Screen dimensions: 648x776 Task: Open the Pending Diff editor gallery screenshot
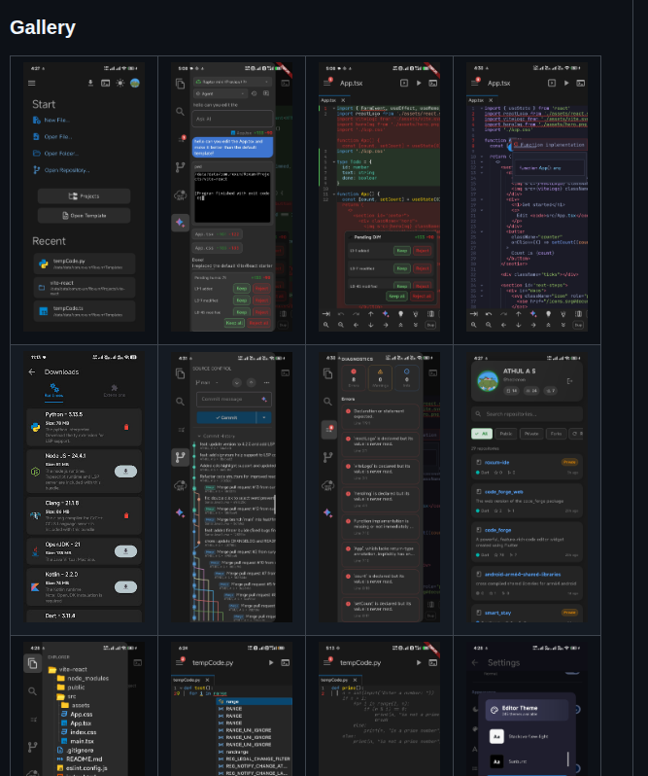[379, 196]
